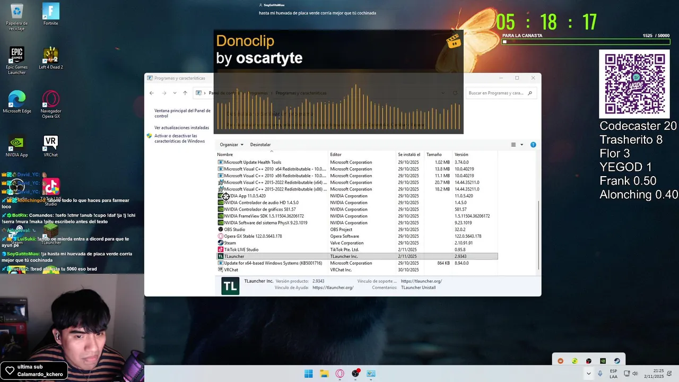Select Control Panel taskbar icon

pyautogui.click(x=371, y=374)
